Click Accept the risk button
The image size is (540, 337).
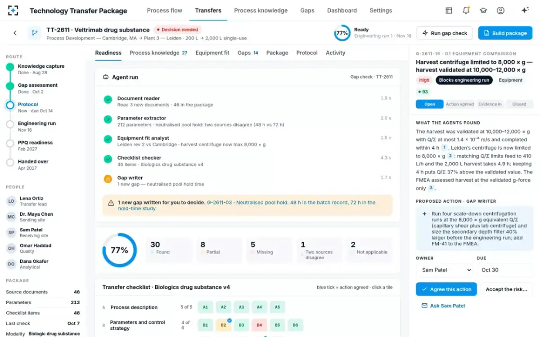tap(506, 289)
